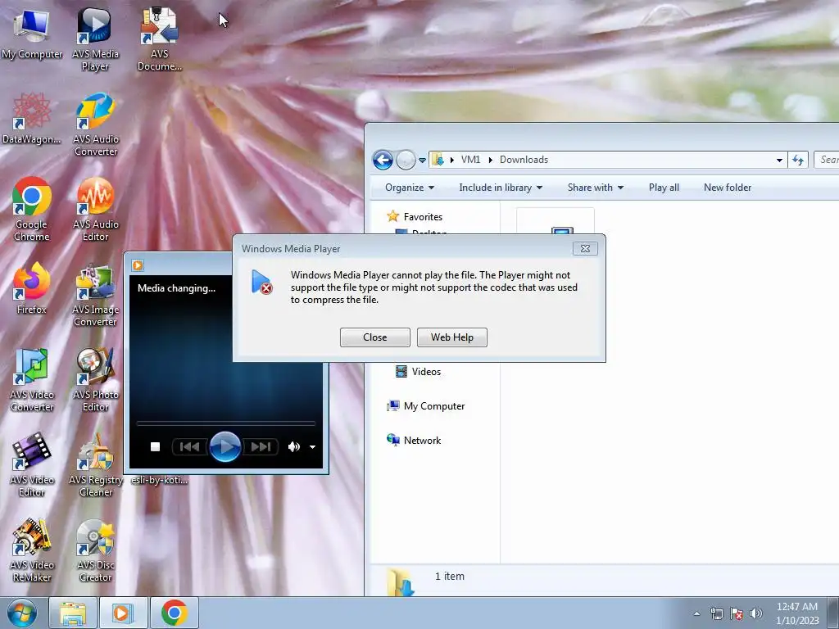
Task: Launch AVS Photo Editor shortcut
Action: tap(95, 380)
